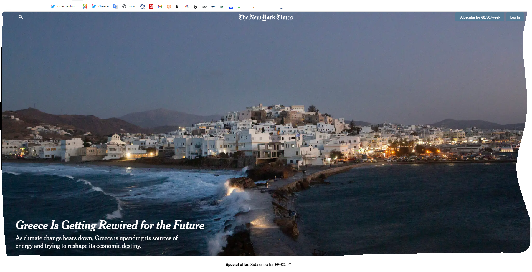Click the article subtitle about climate change

(97, 242)
